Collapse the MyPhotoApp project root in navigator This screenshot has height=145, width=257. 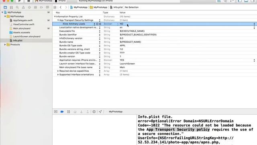2,12
